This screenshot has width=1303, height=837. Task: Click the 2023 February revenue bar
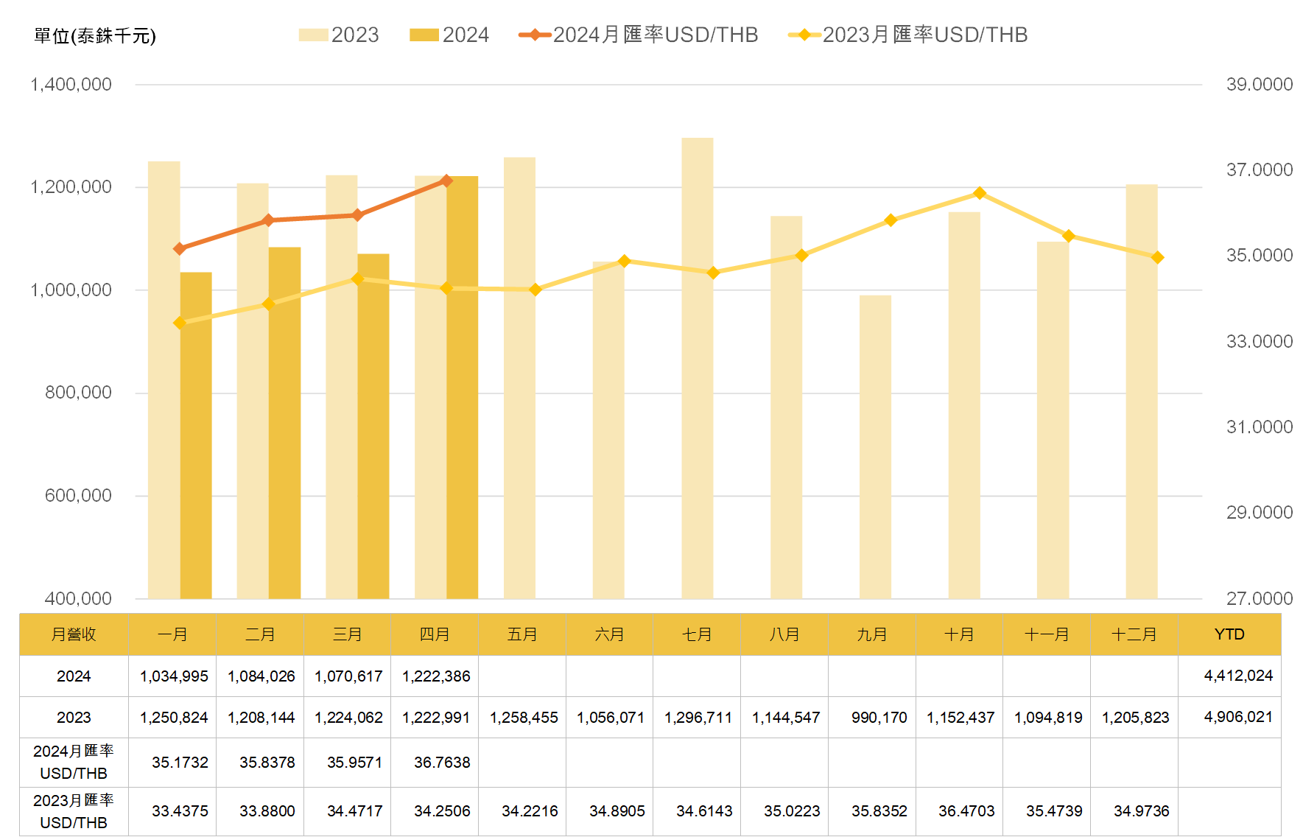(253, 391)
